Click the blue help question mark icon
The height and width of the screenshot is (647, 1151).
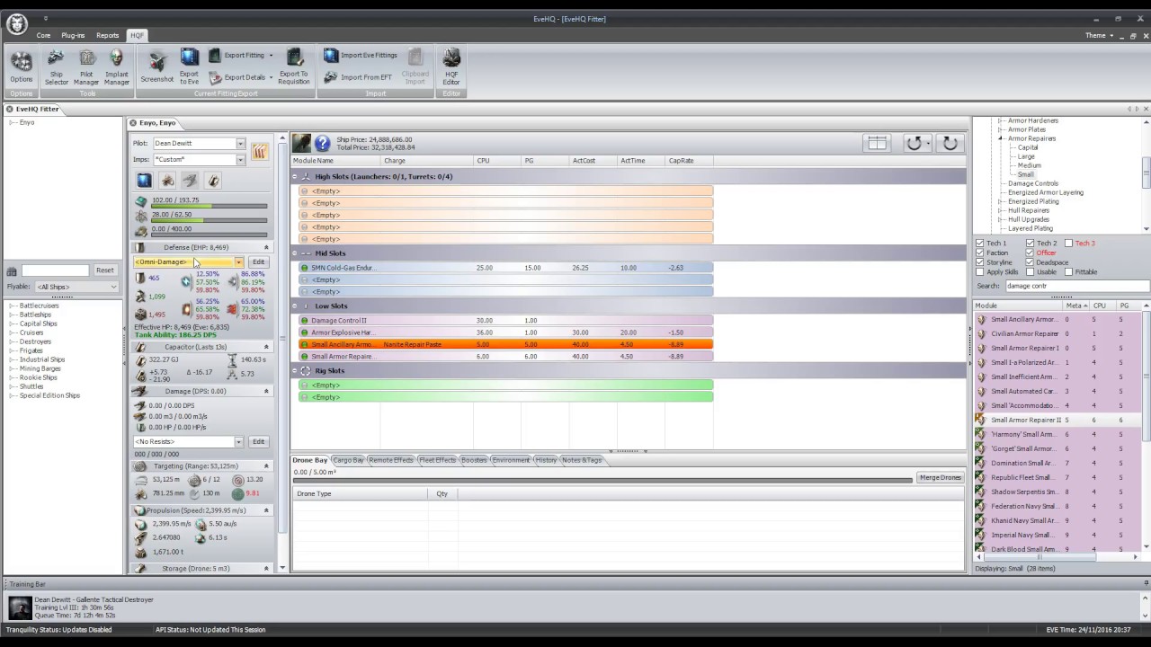pyautogui.click(x=321, y=143)
